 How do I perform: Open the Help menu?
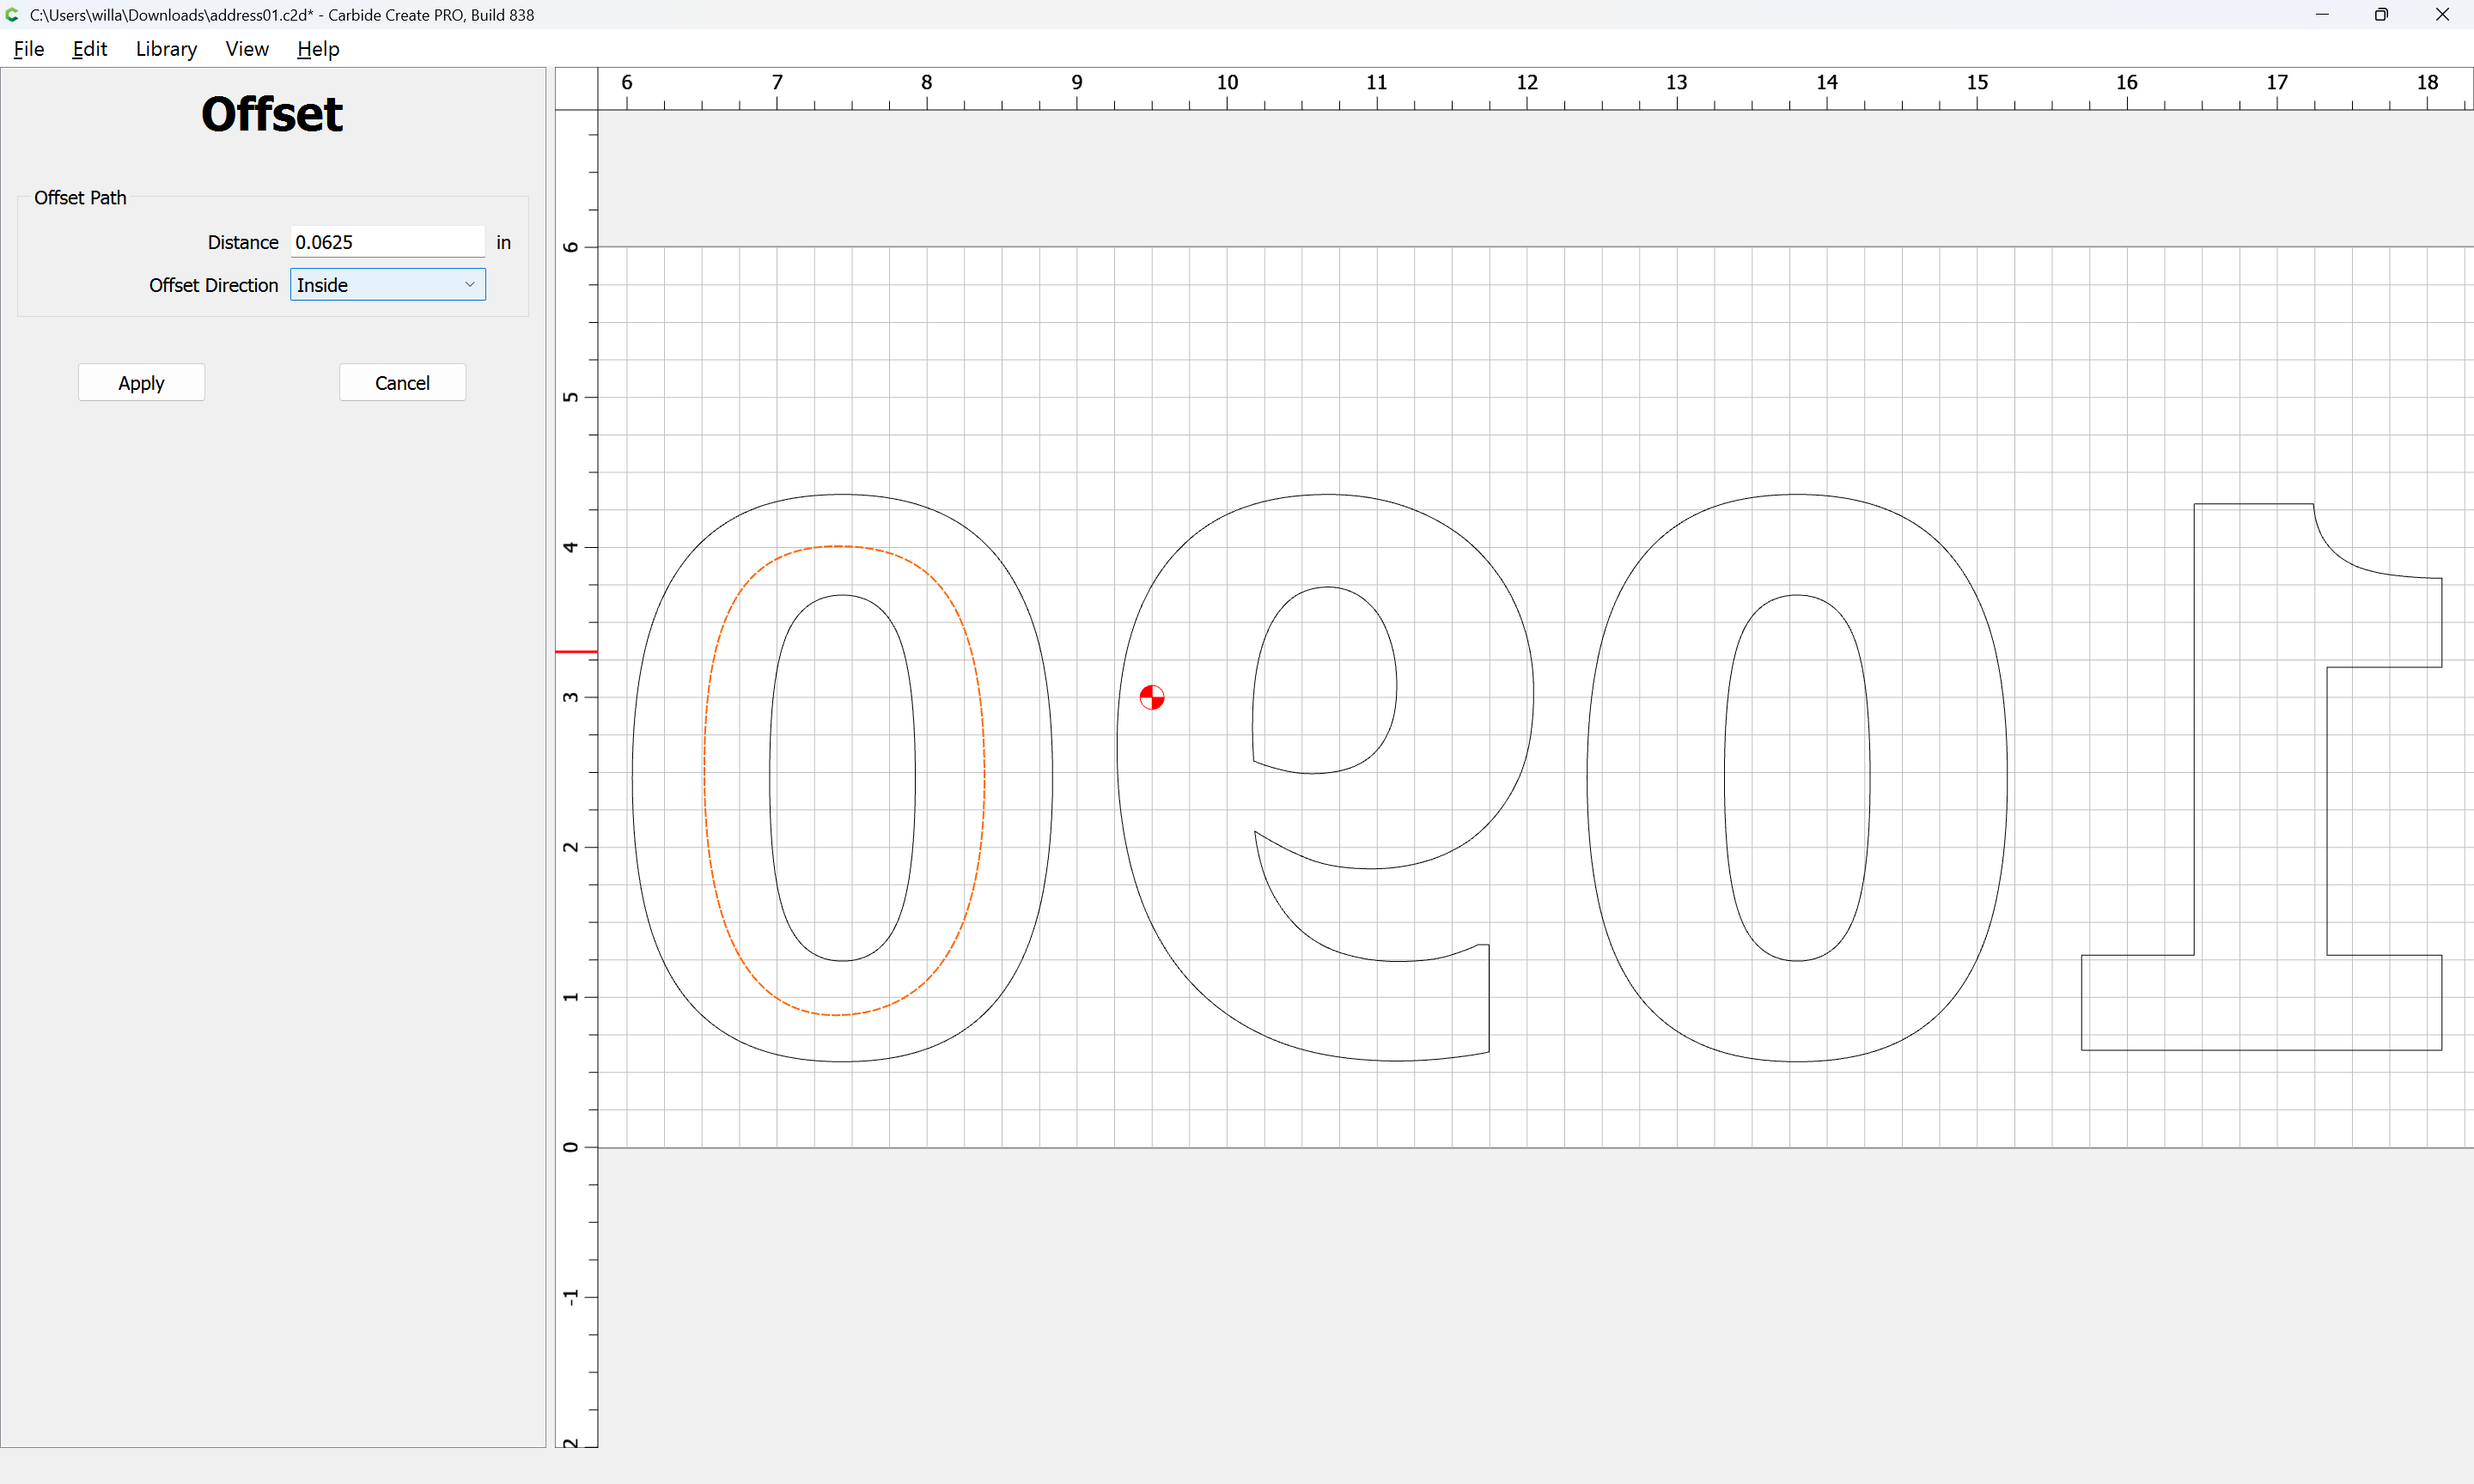pyautogui.click(x=318, y=49)
